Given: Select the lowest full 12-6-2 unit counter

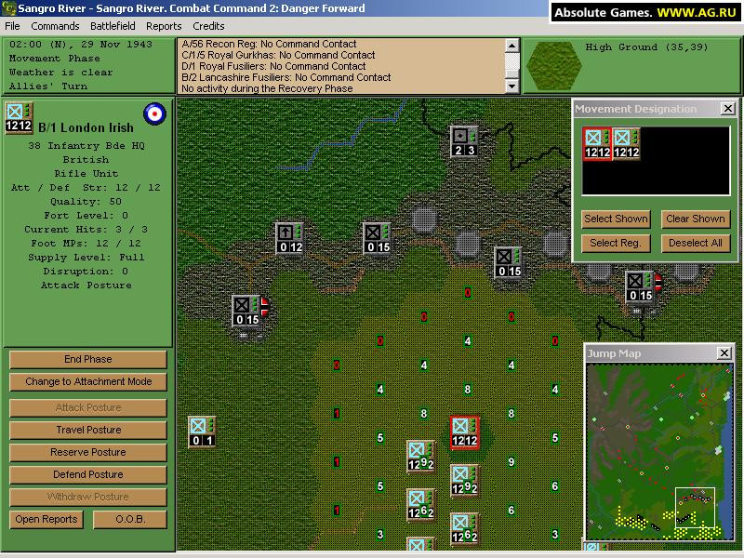Looking at the screenshot, I should click(464, 529).
